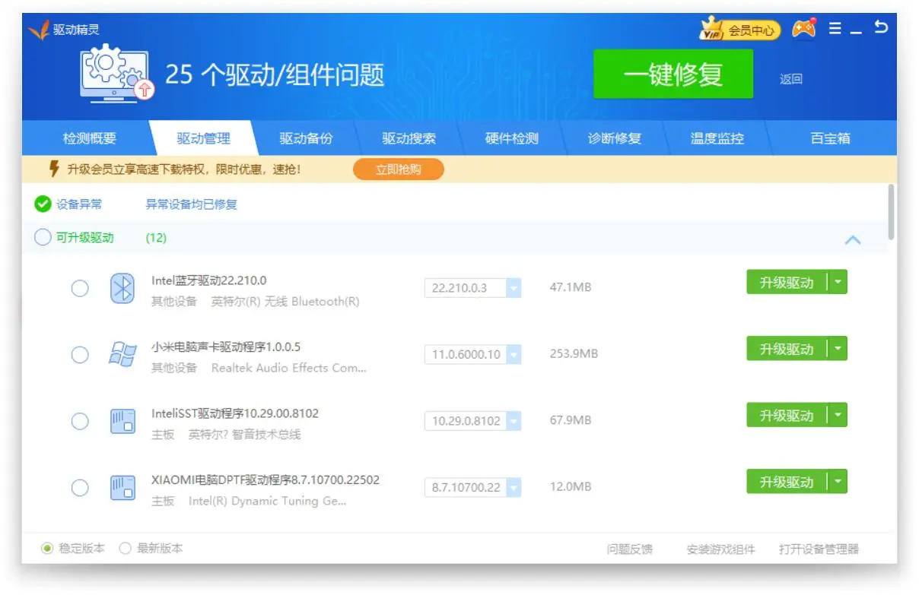Image resolution: width=919 pixels, height=595 pixels.
Task: Collapse the 可升级驱动 section with chevron
Action: (853, 240)
